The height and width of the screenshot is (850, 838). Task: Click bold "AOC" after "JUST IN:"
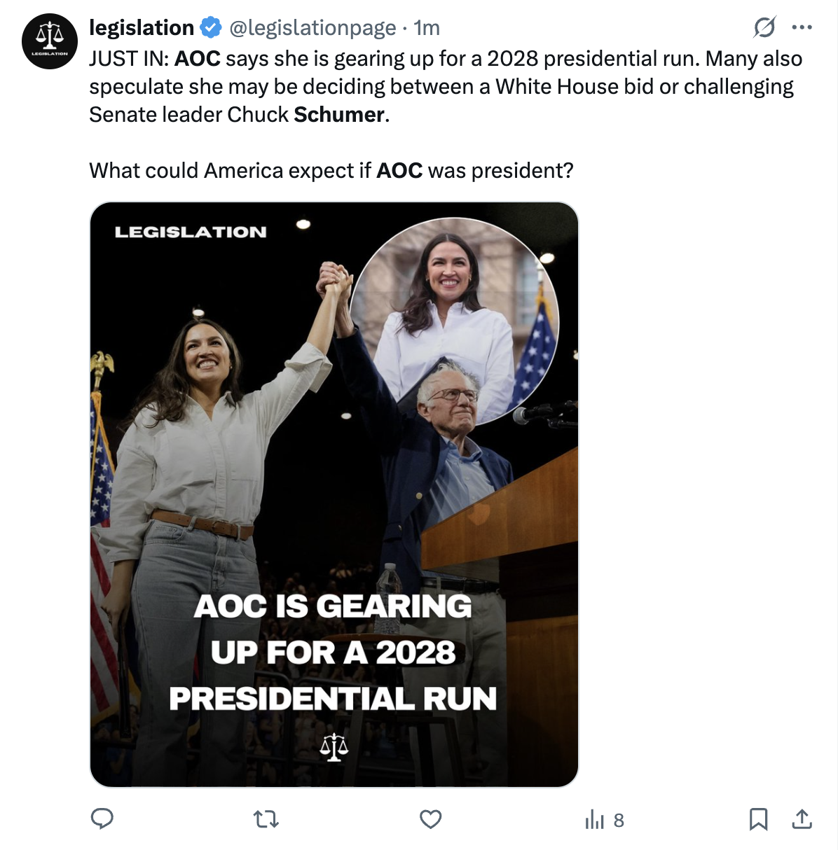tap(197, 58)
